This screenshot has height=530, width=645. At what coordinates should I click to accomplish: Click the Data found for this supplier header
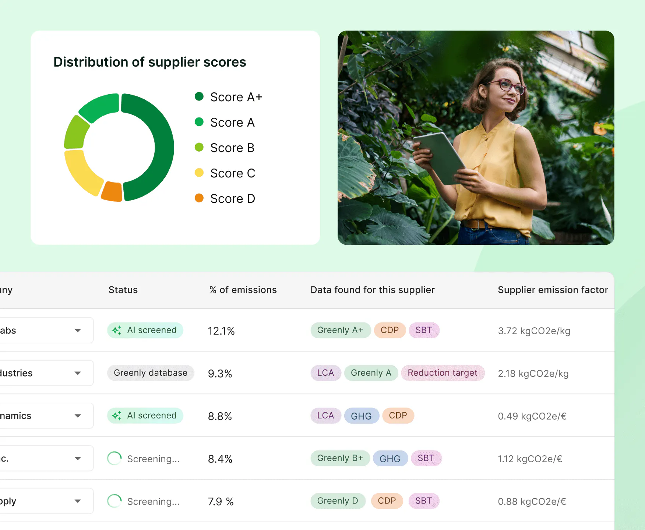tap(373, 290)
